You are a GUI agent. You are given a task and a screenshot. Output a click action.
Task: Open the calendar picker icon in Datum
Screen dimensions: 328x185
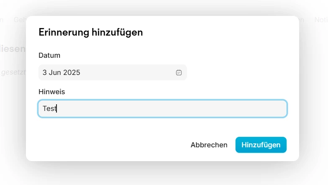click(179, 72)
